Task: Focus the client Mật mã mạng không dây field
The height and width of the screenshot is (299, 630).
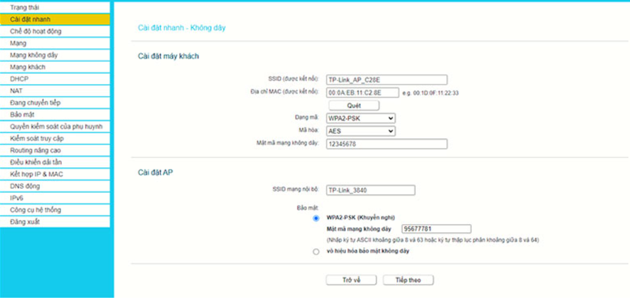Action: coord(386,144)
